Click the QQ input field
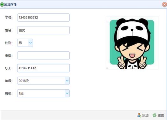Image resolution: width=167 pixels, height=120 pixels. (x=44, y=68)
